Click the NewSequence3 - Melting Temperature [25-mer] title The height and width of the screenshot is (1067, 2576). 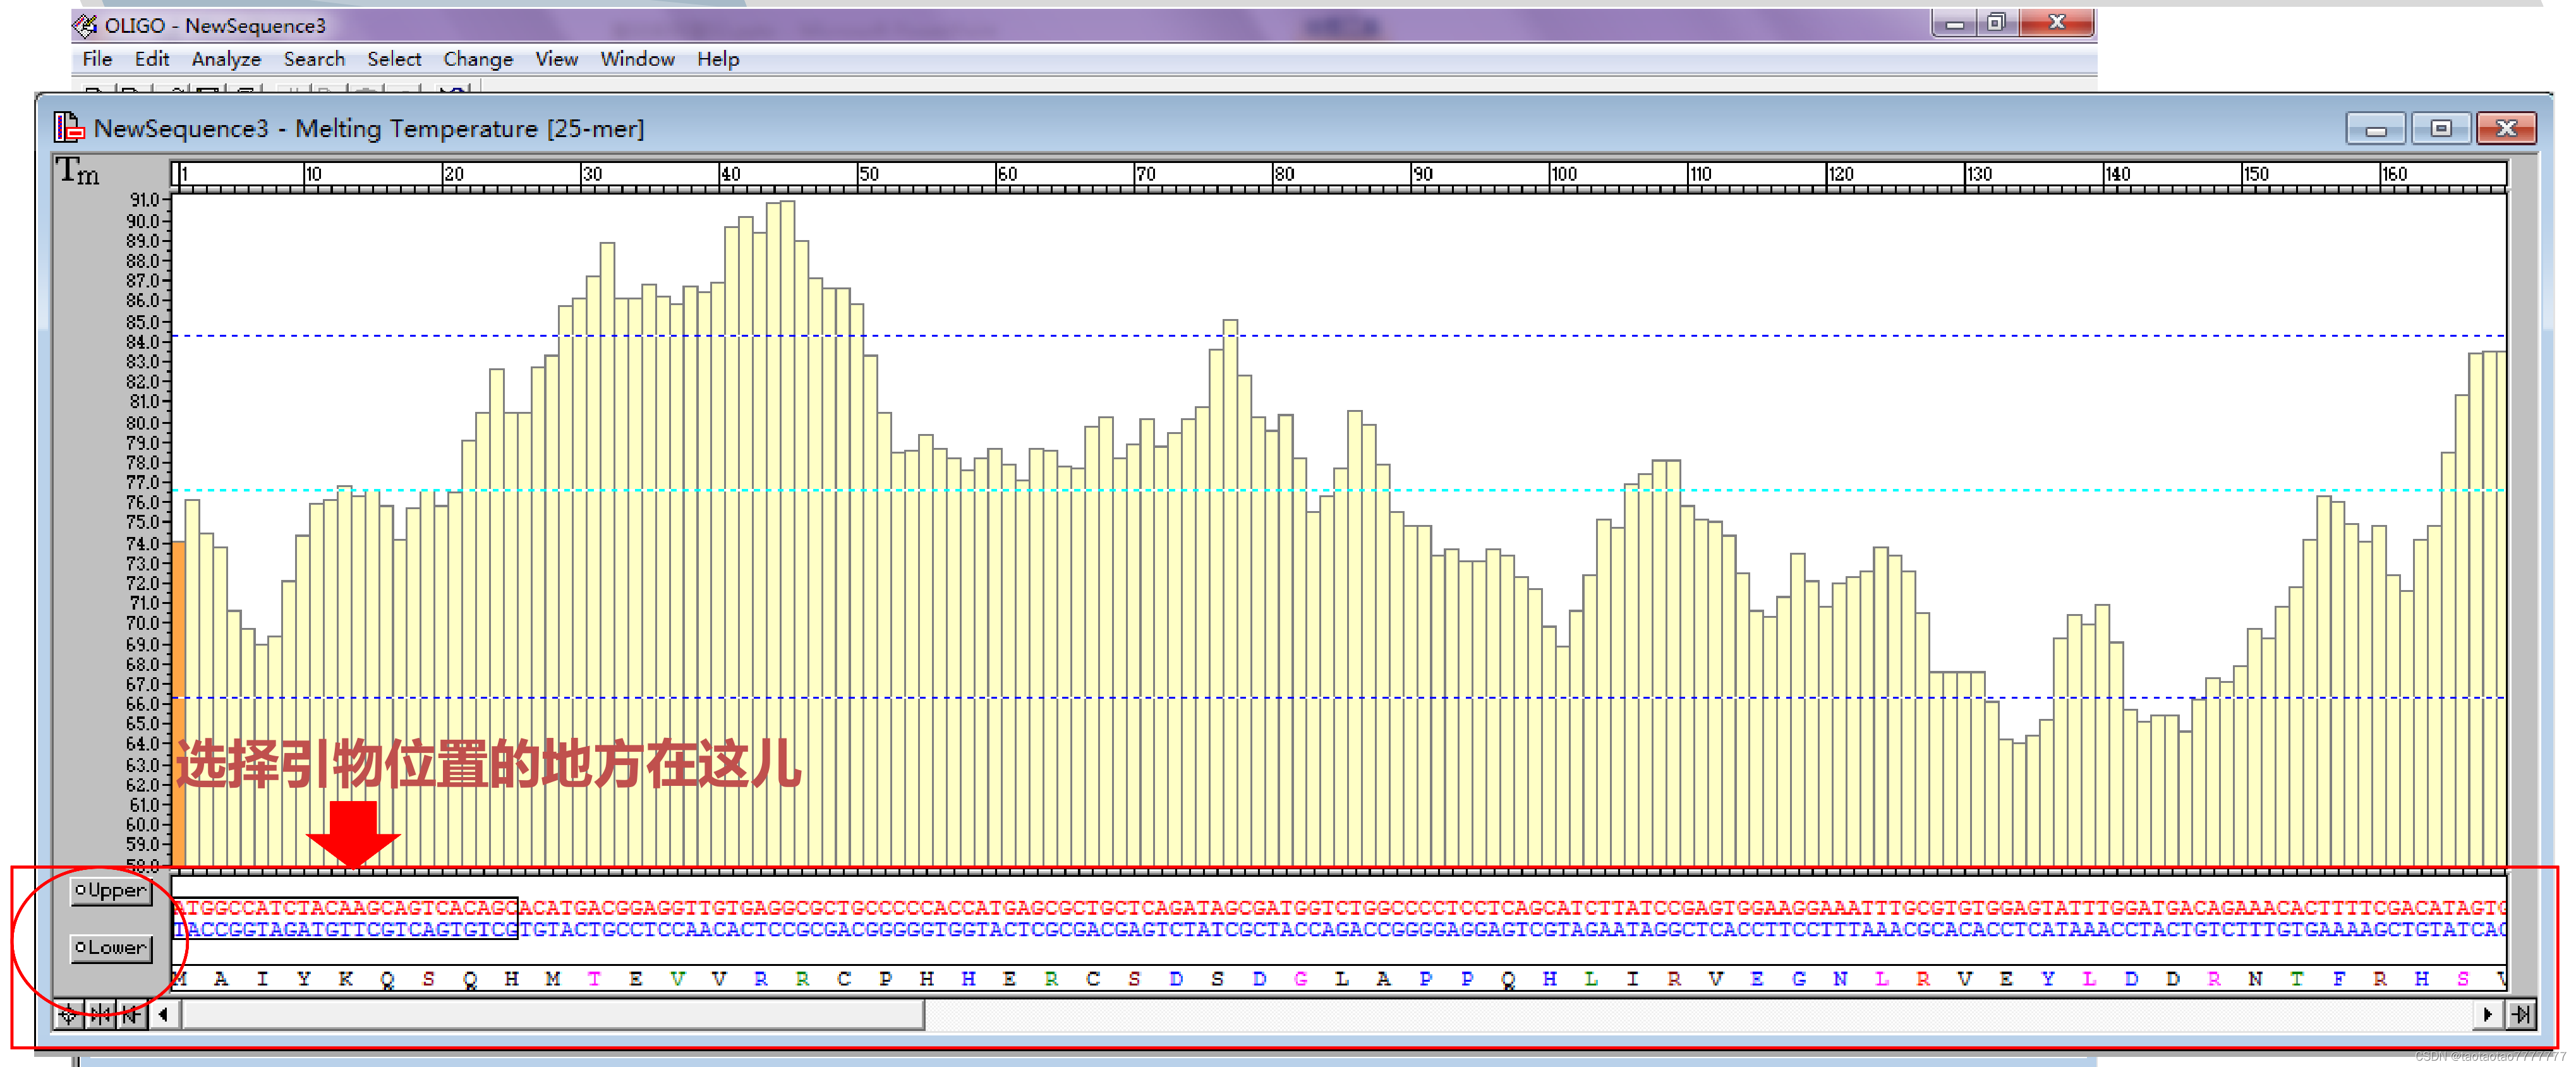369,128
